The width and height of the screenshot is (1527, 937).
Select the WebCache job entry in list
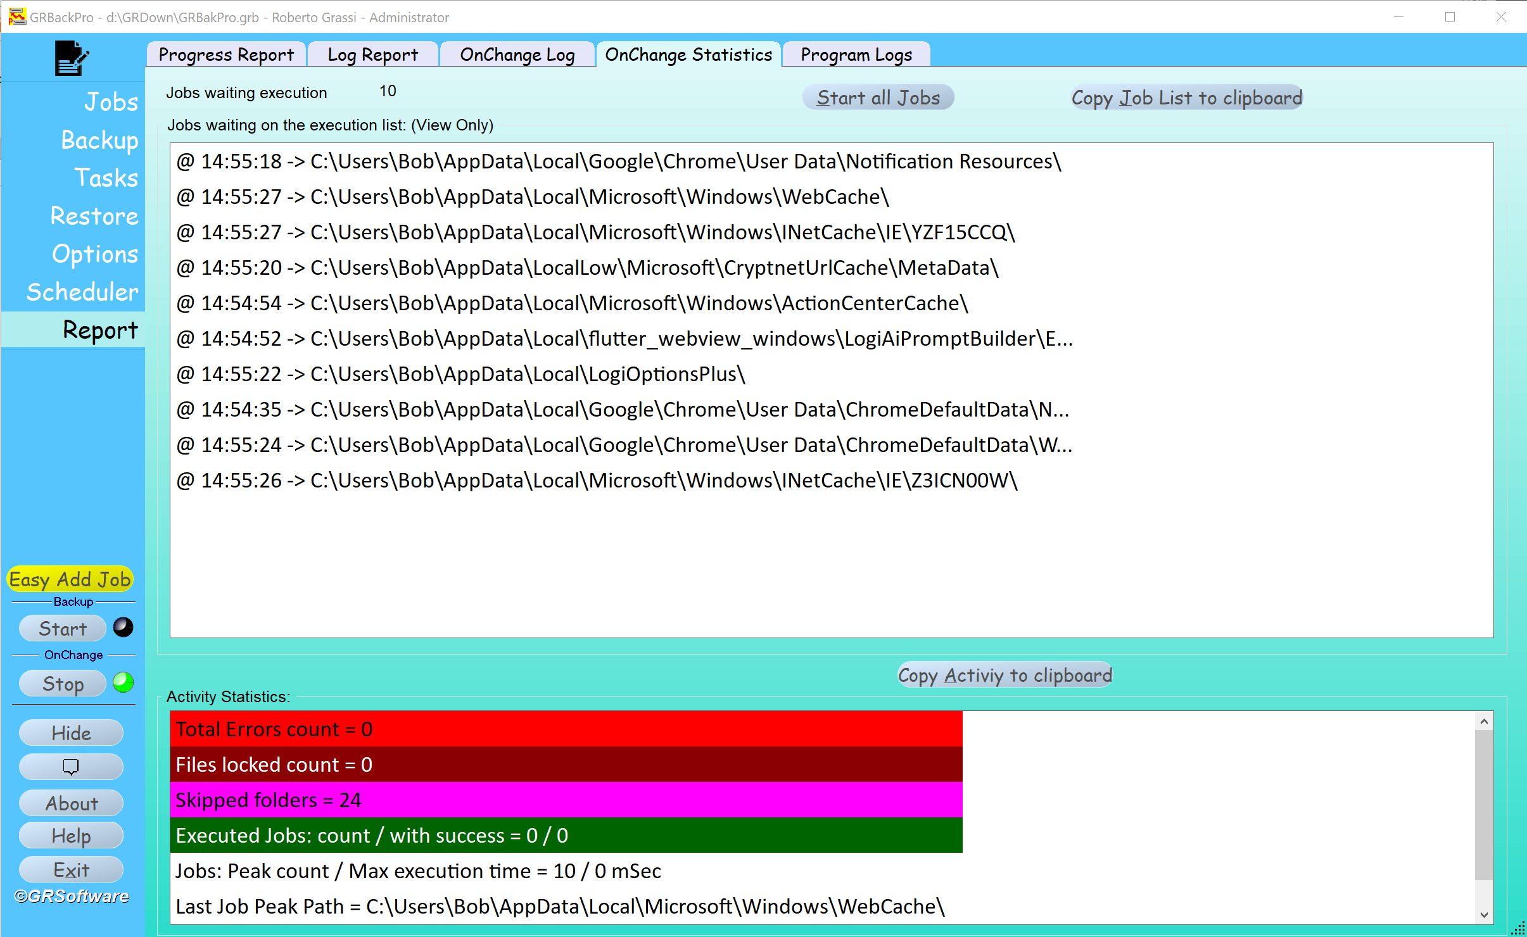tap(532, 198)
